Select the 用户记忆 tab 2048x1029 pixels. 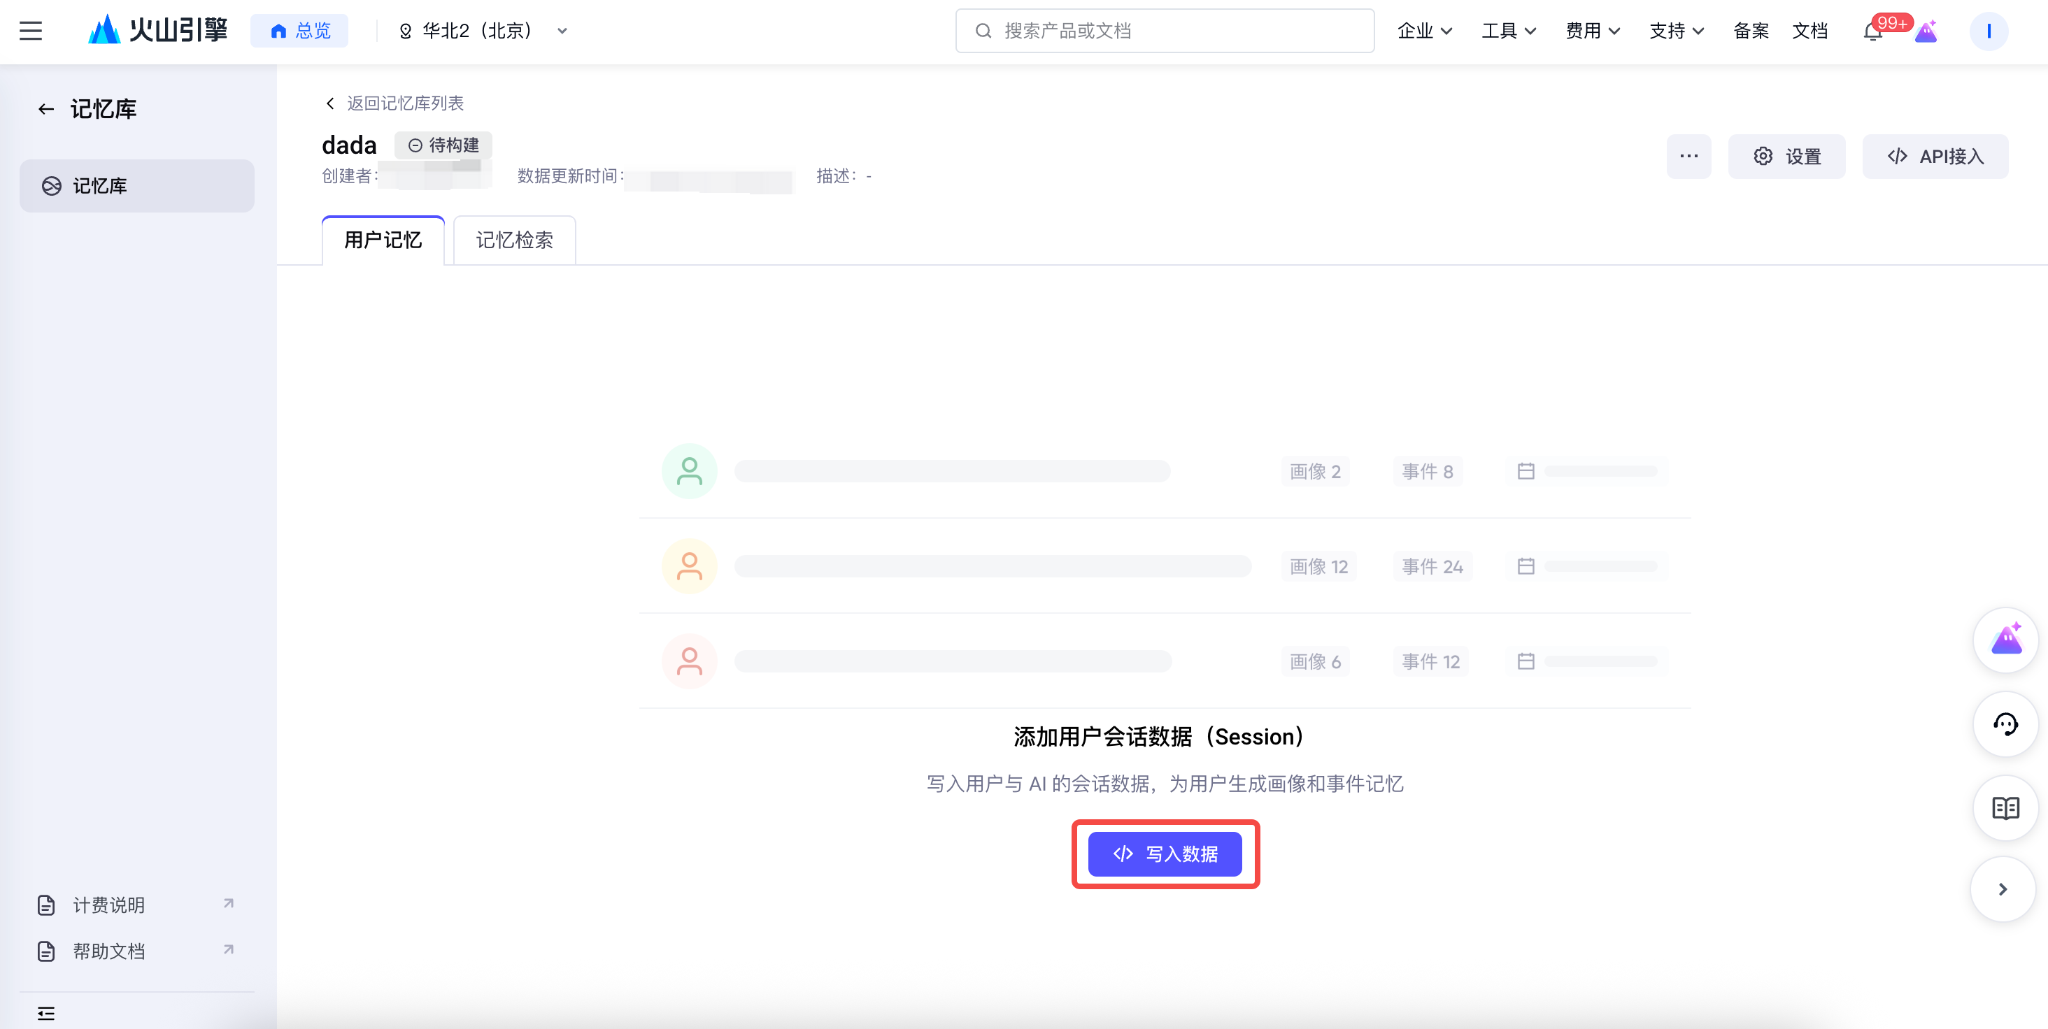pyautogui.click(x=383, y=240)
